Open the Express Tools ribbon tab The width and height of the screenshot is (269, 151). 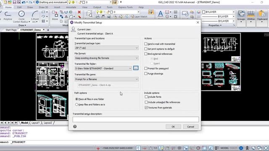click(x=125, y=7)
